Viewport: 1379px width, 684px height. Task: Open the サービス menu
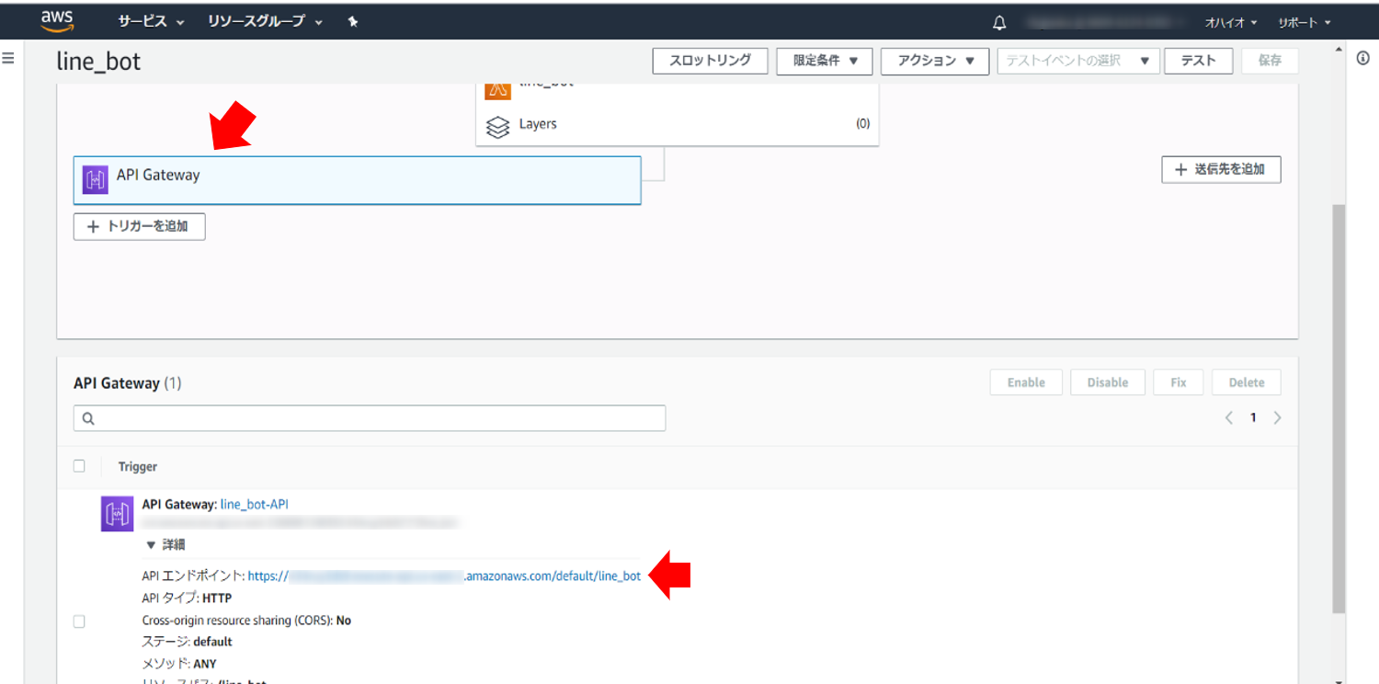pos(152,22)
